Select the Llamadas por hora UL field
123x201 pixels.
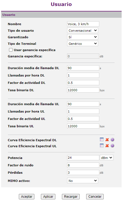83,111
